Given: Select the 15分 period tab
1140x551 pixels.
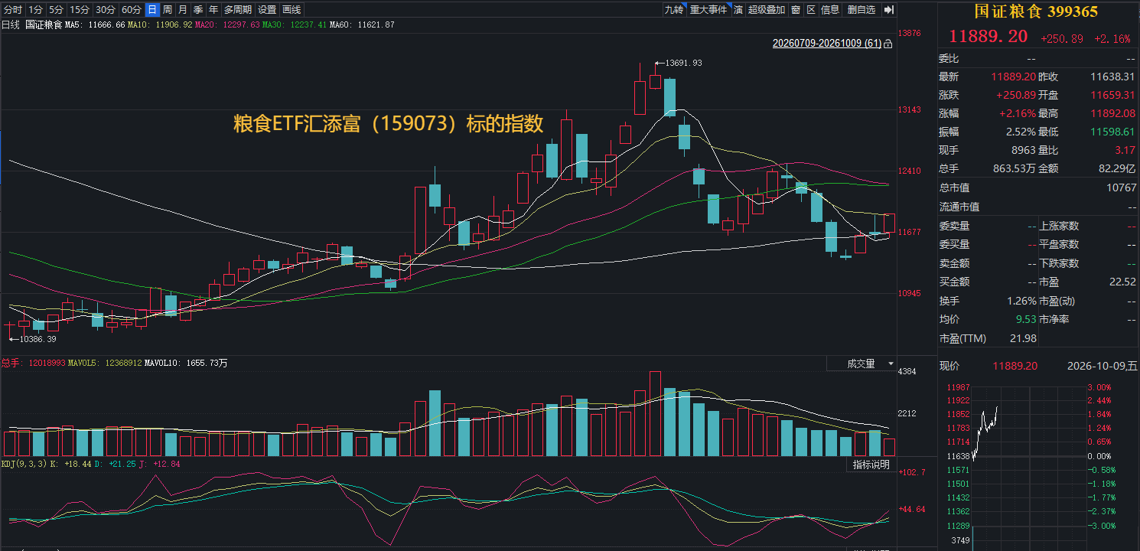Looking at the screenshot, I should pos(79,10).
